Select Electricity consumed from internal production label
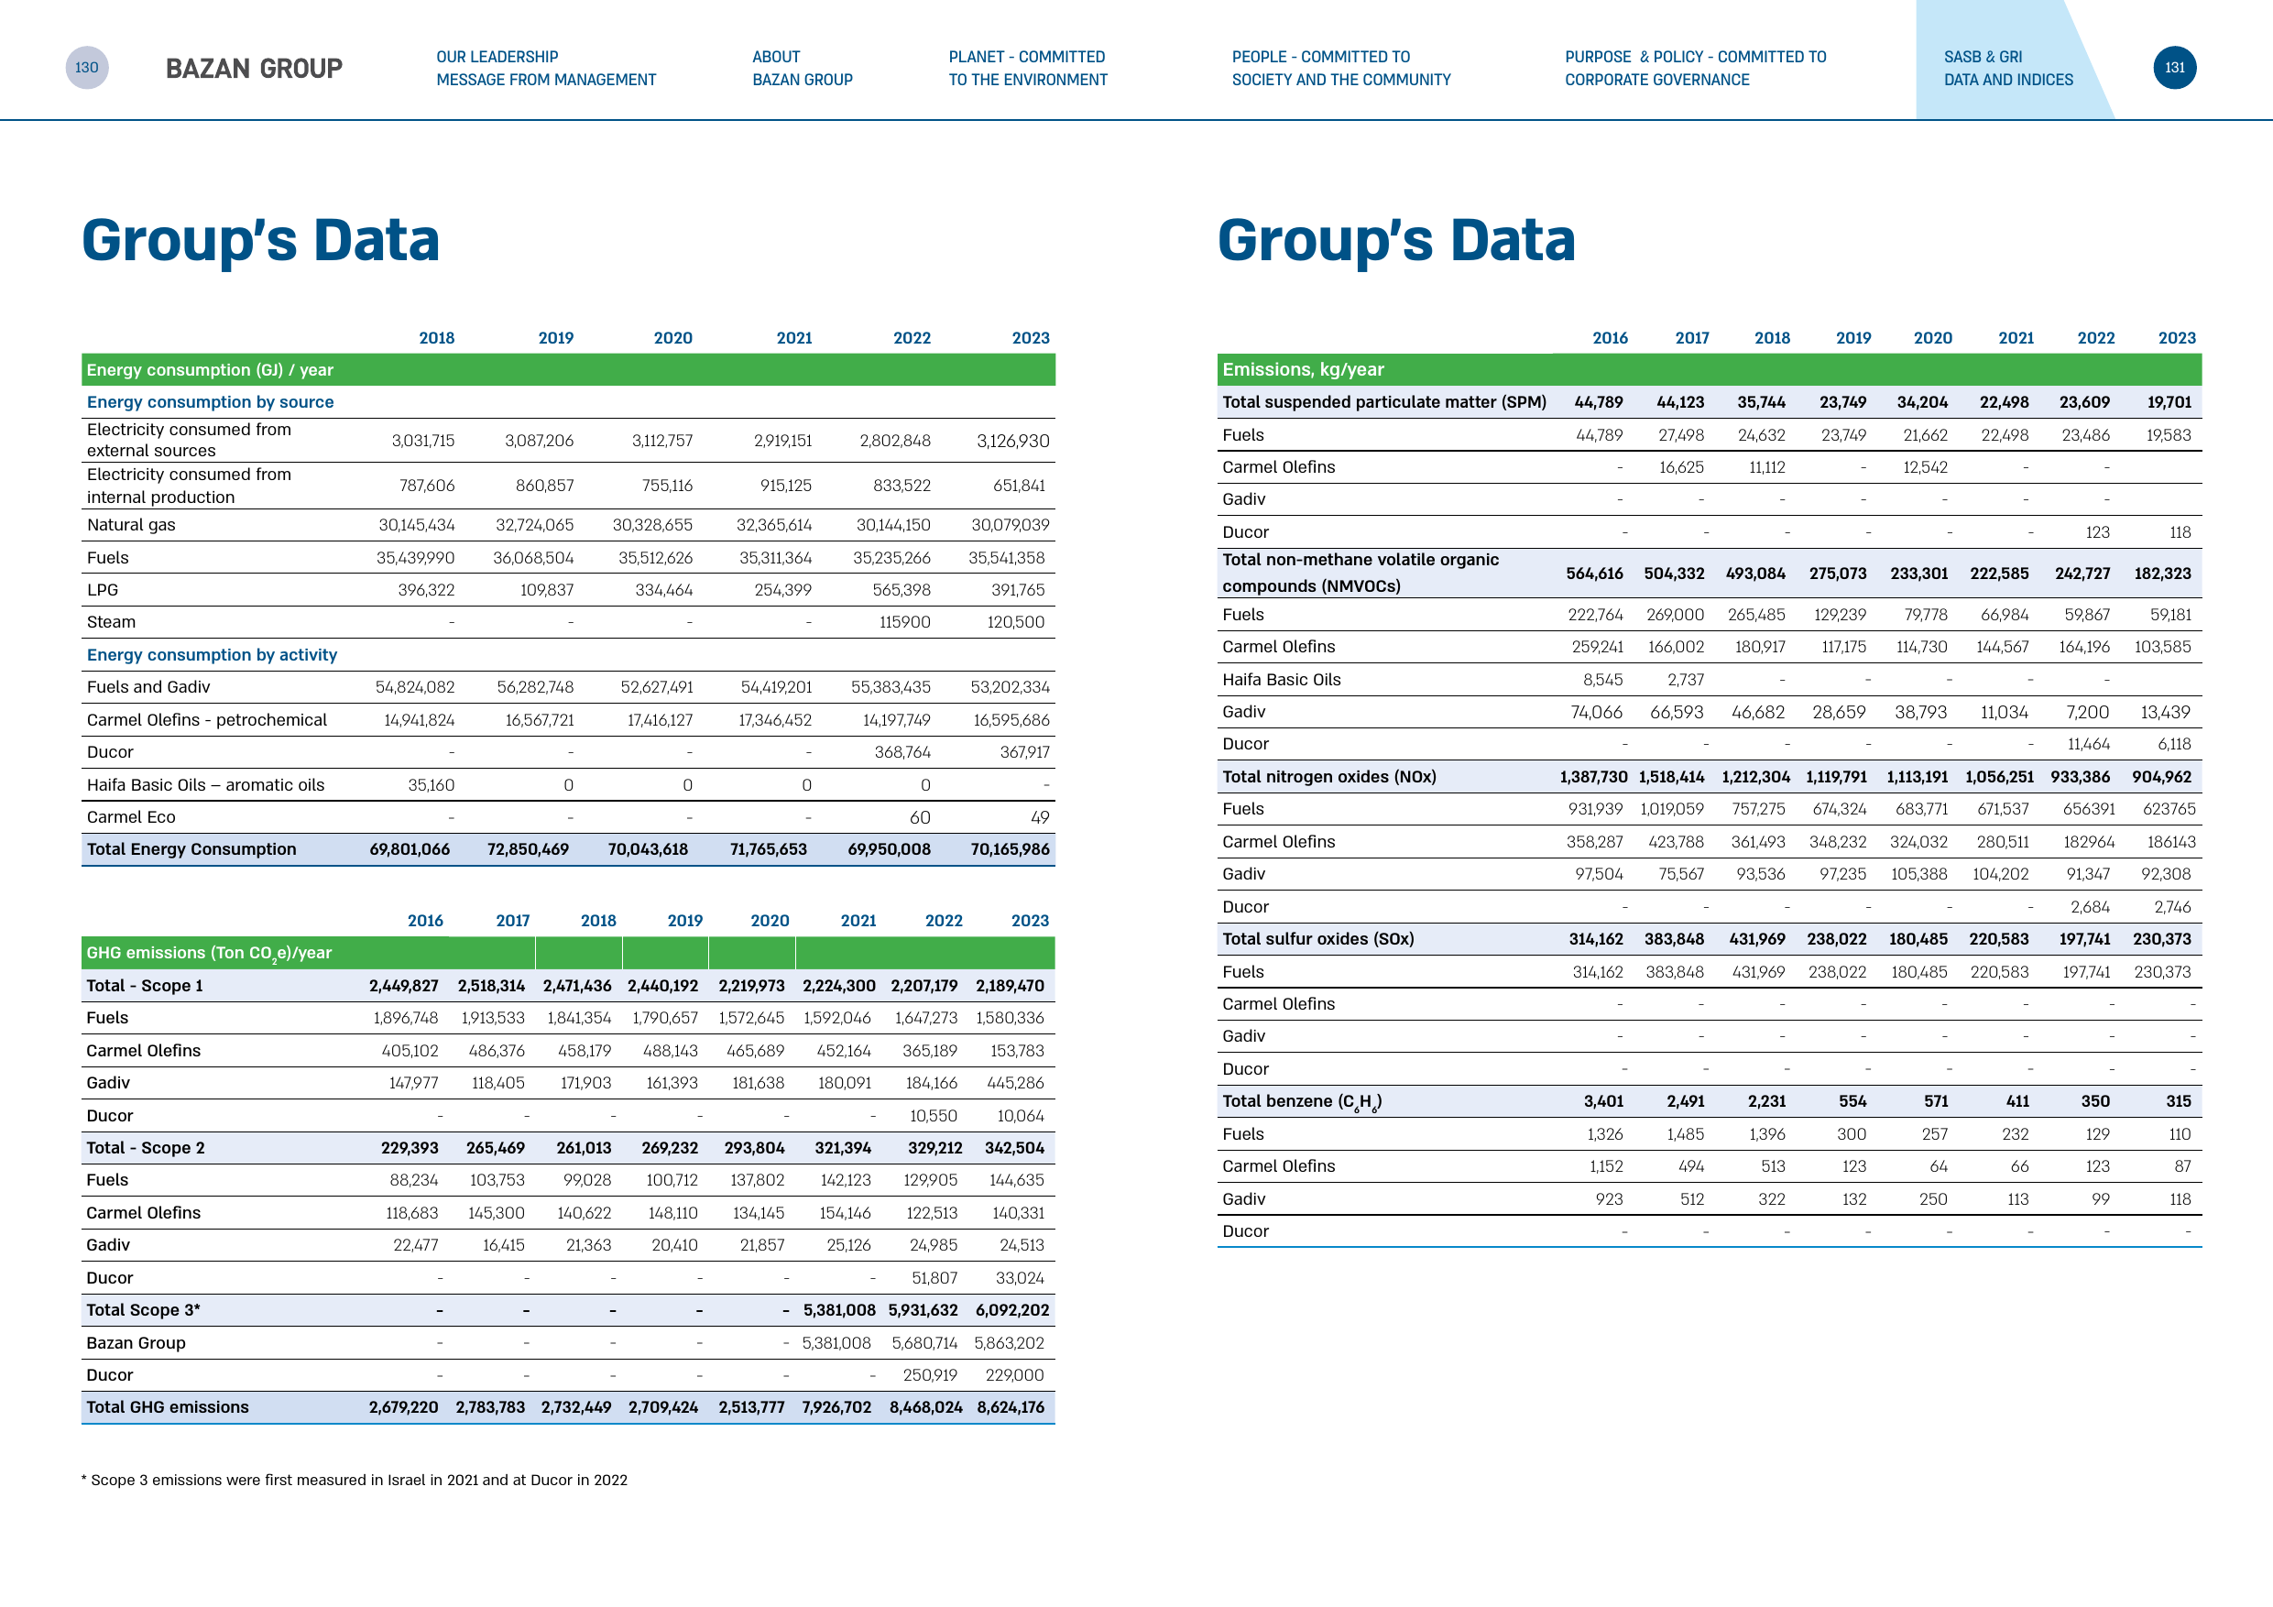Image resolution: width=2273 pixels, height=1607 pixels. tap(189, 486)
